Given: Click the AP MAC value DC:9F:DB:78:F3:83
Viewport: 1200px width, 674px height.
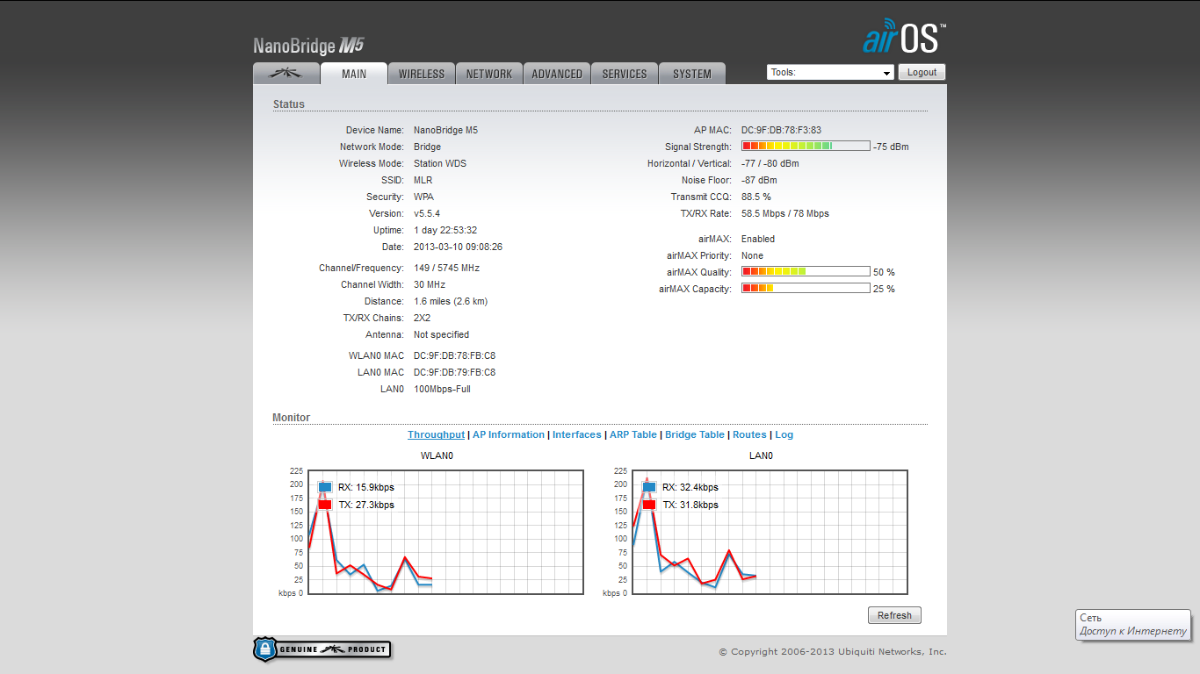Looking at the screenshot, I should (x=781, y=130).
